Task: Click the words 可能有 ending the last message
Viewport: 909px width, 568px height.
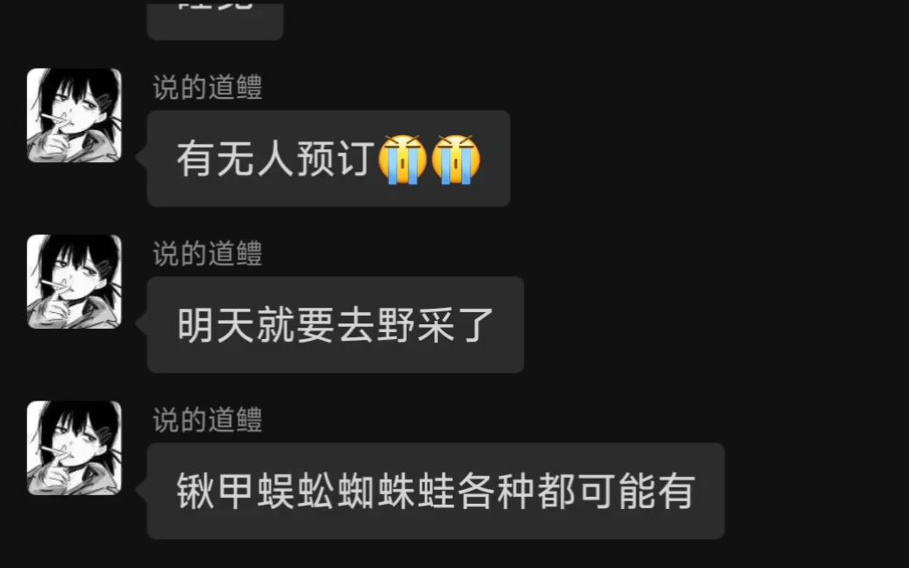Action: [637, 492]
